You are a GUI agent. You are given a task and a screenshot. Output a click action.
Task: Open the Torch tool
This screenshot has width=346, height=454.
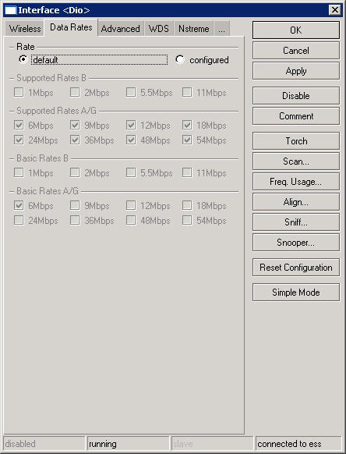pos(296,140)
